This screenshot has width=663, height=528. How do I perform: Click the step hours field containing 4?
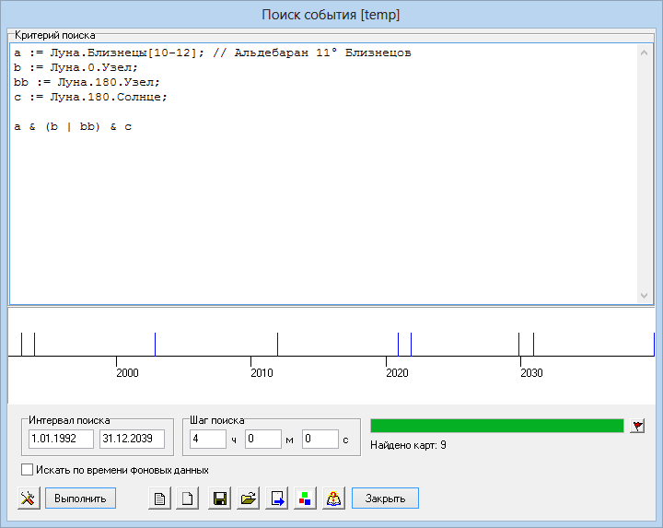[x=207, y=439]
